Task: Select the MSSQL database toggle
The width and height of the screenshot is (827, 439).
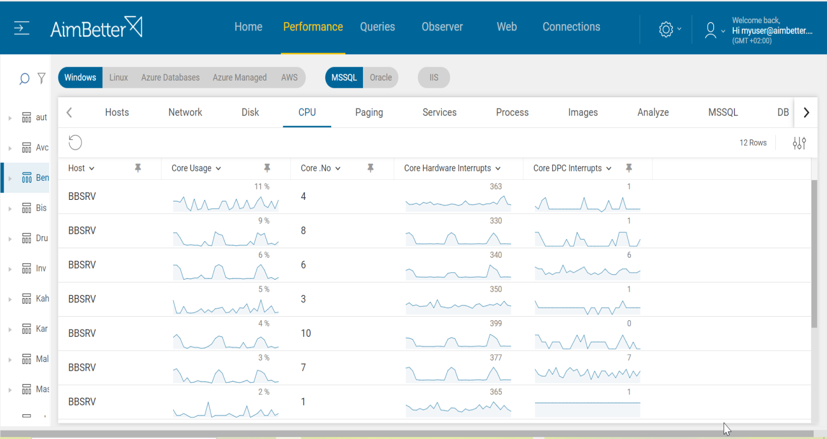Action: pos(344,77)
